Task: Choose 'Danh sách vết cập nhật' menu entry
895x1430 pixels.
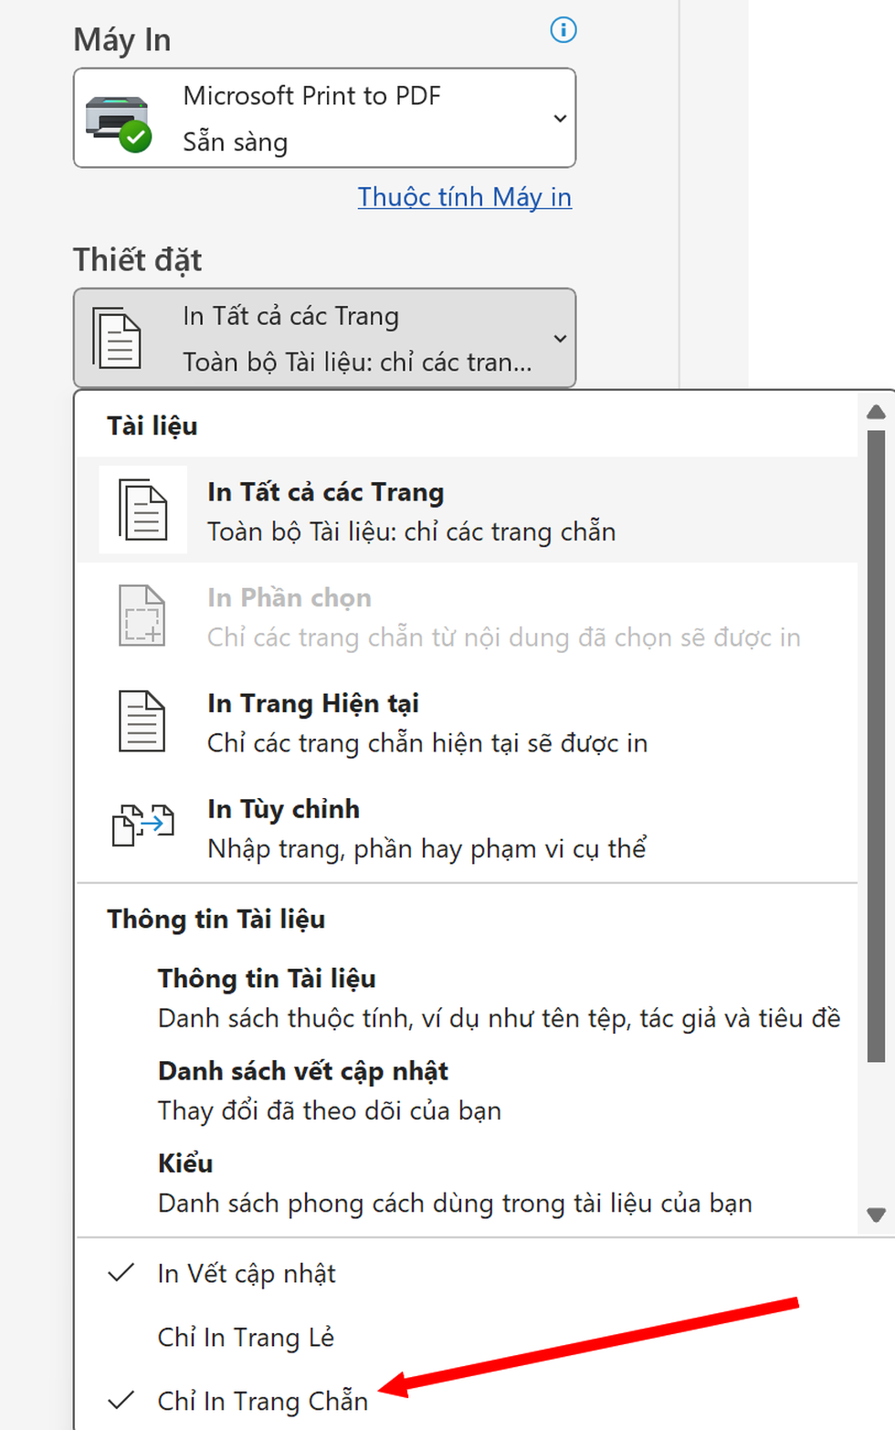Action: [302, 1070]
